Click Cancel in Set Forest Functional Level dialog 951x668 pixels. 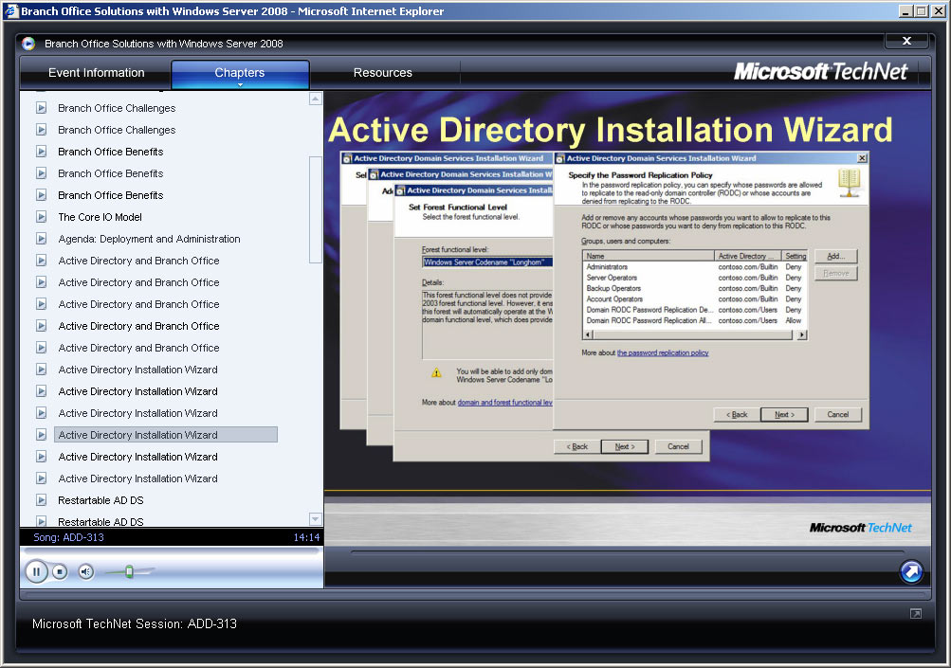tap(678, 446)
